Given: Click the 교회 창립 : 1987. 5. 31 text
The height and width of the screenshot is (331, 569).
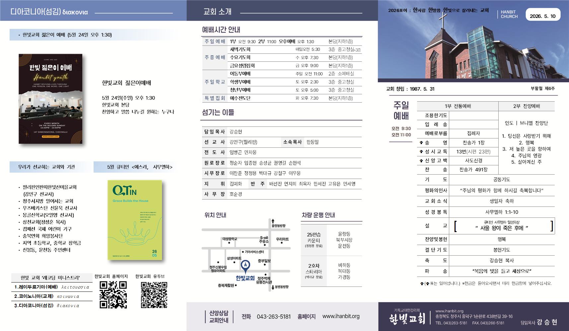Looking at the screenshot, I should (410, 89).
